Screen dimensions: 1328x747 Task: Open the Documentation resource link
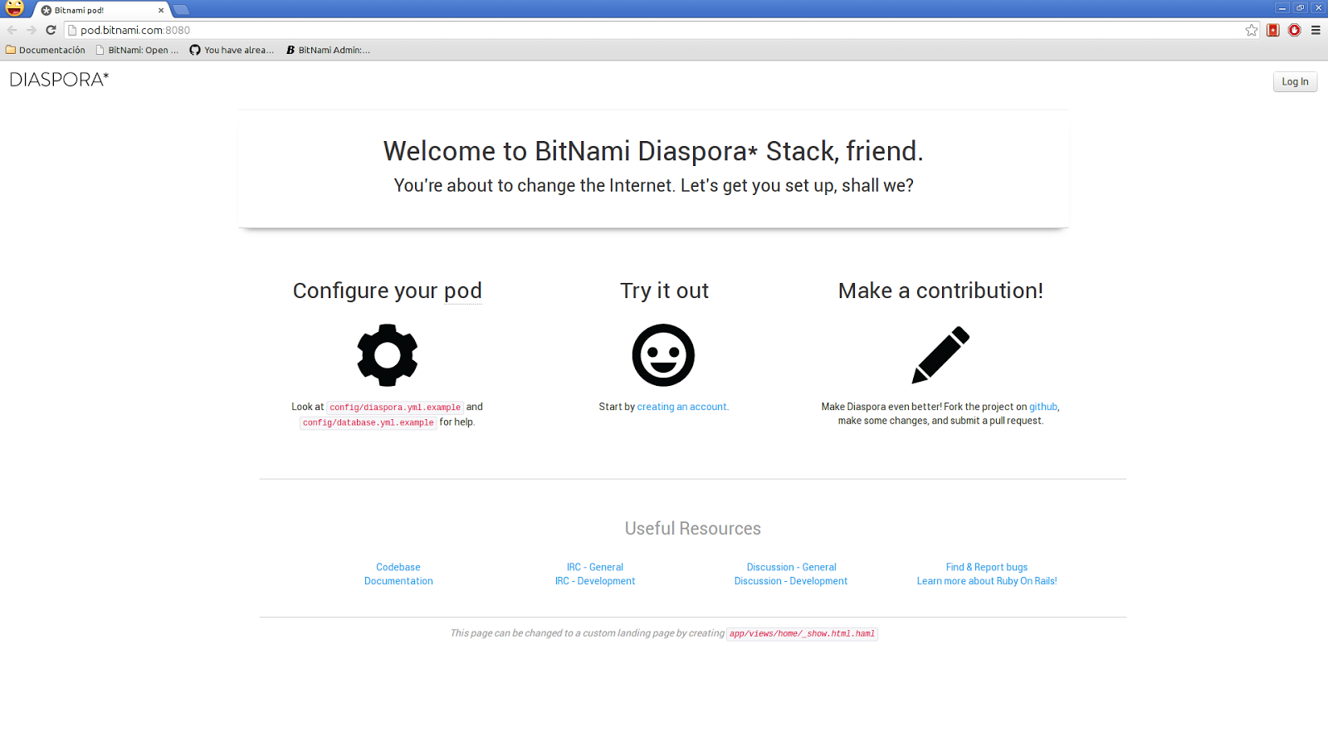click(398, 581)
